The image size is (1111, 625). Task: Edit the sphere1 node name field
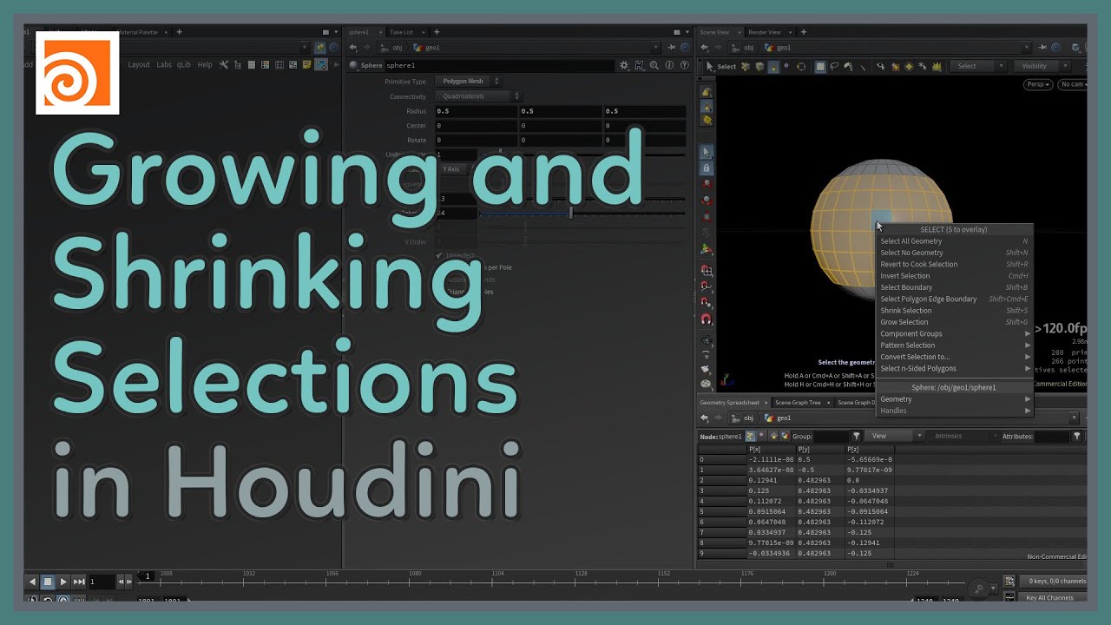[x=499, y=65]
